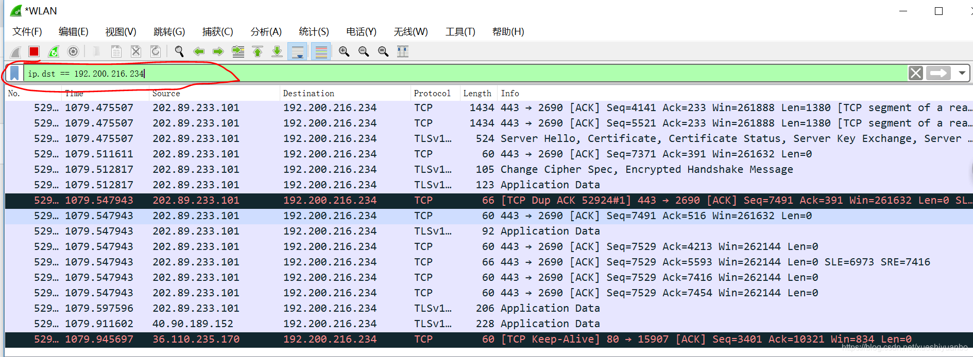Reload the capture file icon
Screen dimensions: 973x357
pos(155,51)
